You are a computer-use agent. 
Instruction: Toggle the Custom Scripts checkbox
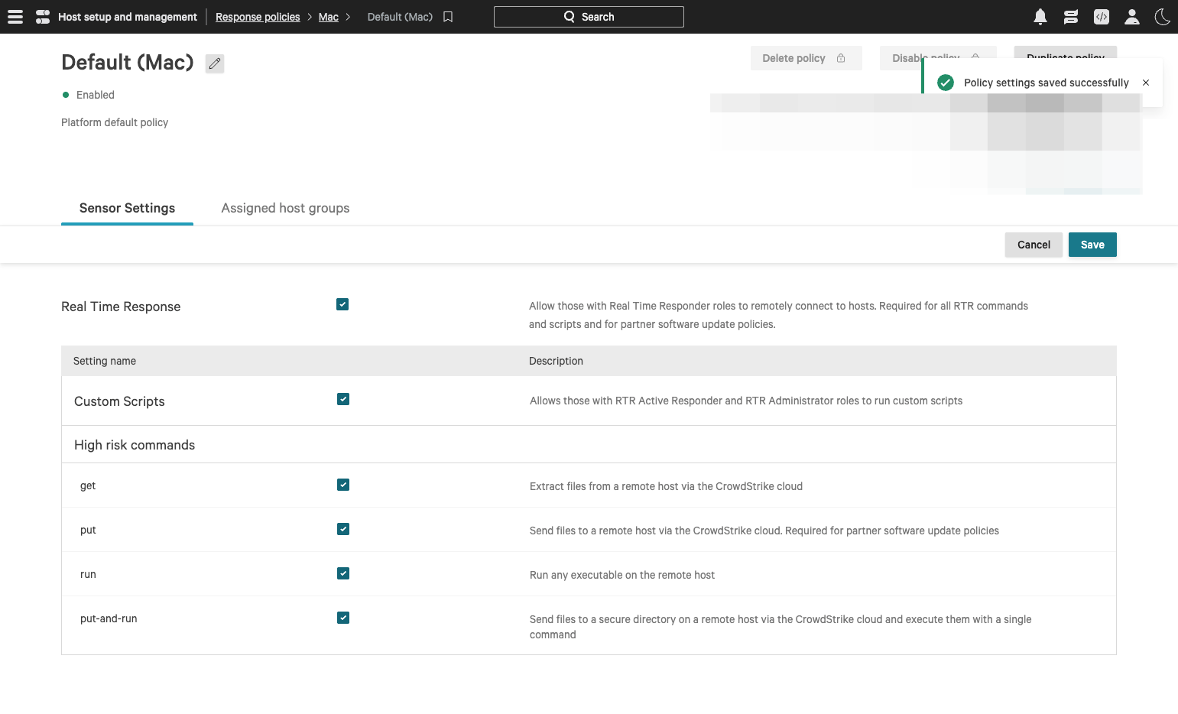tap(343, 399)
